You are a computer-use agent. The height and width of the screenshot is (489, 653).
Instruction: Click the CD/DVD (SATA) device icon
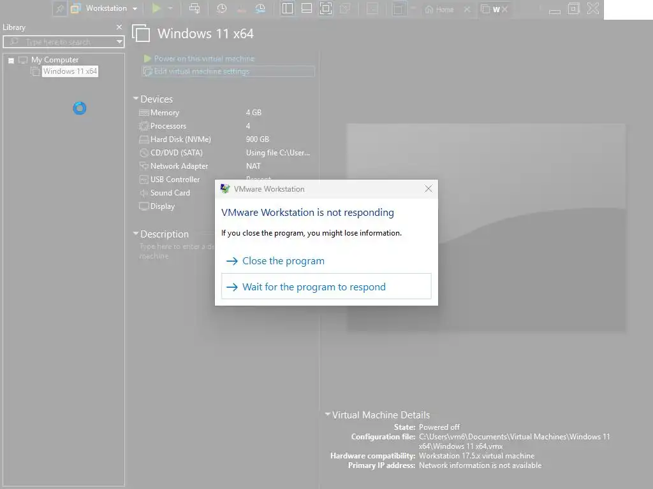(143, 153)
